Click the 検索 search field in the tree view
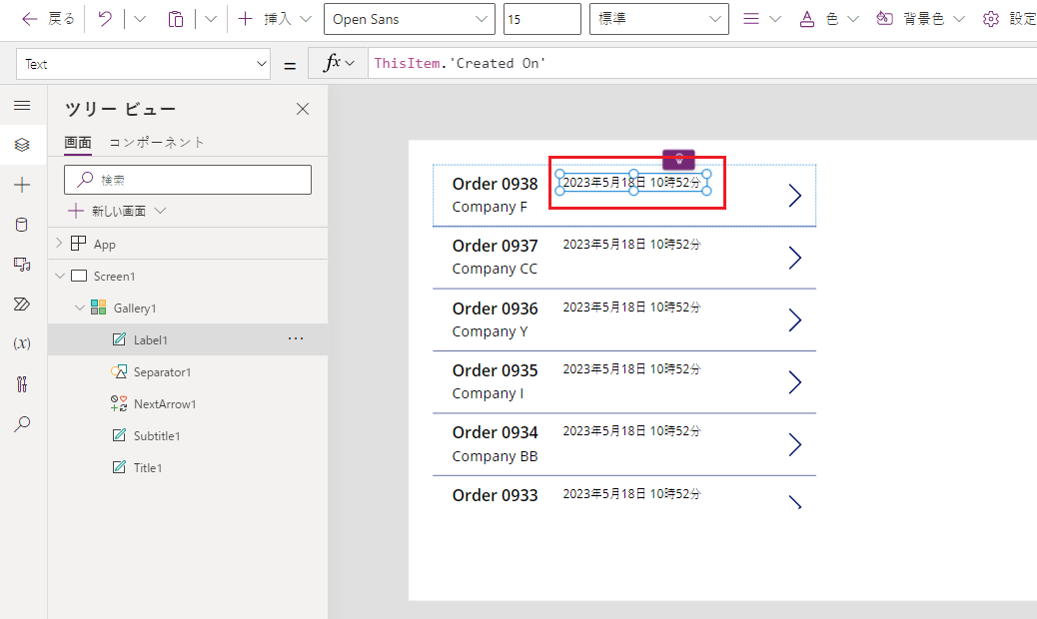Image resolution: width=1037 pixels, height=619 pixels. click(x=188, y=180)
